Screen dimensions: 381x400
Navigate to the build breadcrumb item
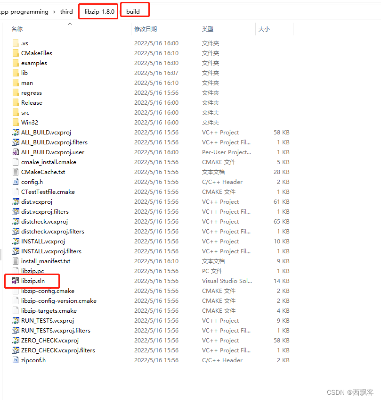(134, 11)
